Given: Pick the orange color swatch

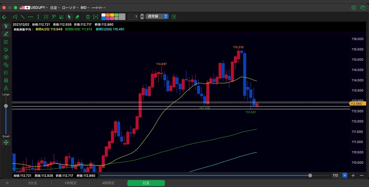Looking at the screenshot, I should coord(108,15).
